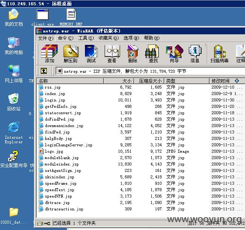Select Recycle Bin (回收站) desktop icon

tap(14, 102)
